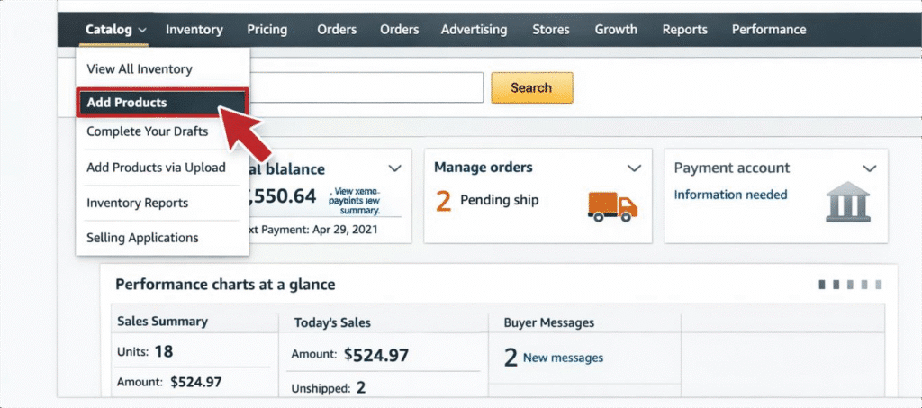Viewport: 922px width, 408px height.
Task: Select Add Products from Catalog menu
Action: 127,103
